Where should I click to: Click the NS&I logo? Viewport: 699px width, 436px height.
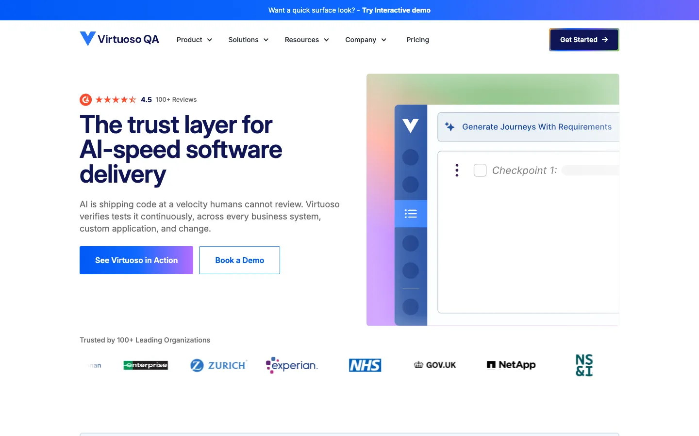(x=584, y=365)
